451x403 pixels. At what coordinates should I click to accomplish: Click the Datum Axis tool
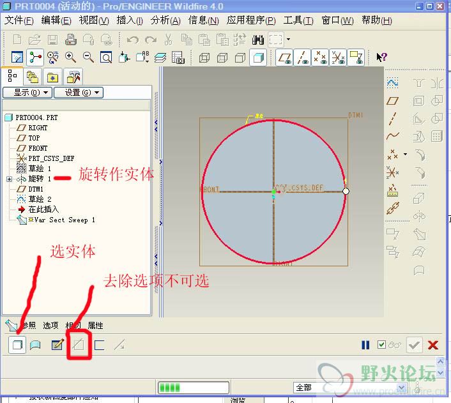point(393,119)
